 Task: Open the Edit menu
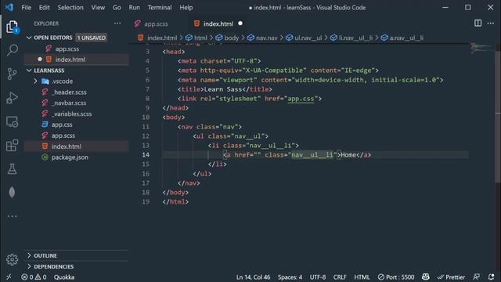pos(44,7)
